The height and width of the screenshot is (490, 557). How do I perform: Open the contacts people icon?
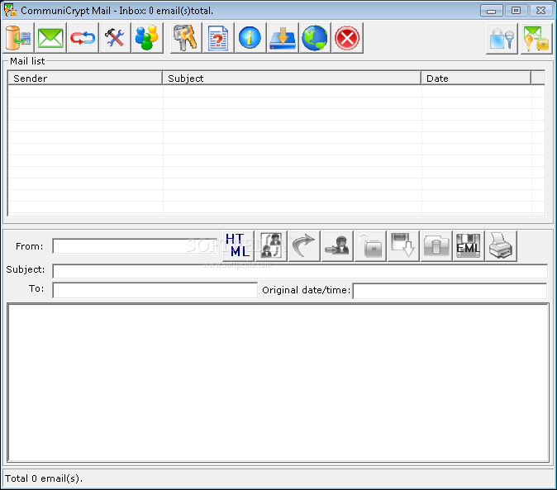(x=147, y=38)
